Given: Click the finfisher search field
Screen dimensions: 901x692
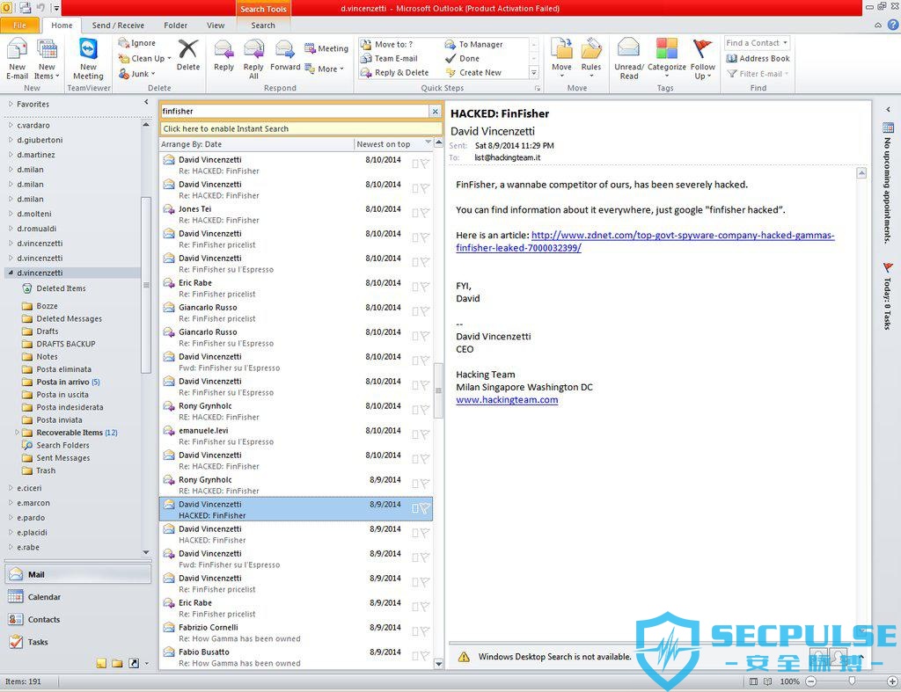Looking at the screenshot, I should (294, 112).
